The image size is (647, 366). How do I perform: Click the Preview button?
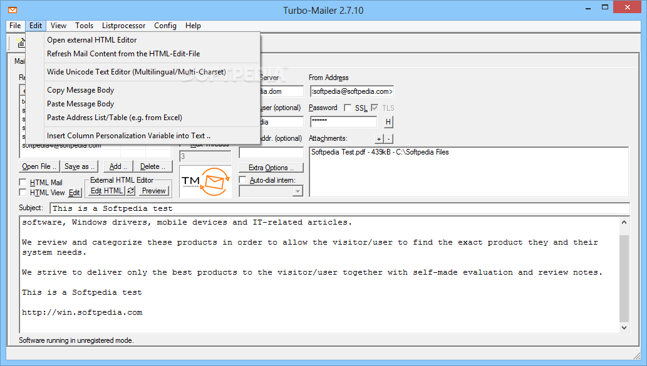point(153,191)
